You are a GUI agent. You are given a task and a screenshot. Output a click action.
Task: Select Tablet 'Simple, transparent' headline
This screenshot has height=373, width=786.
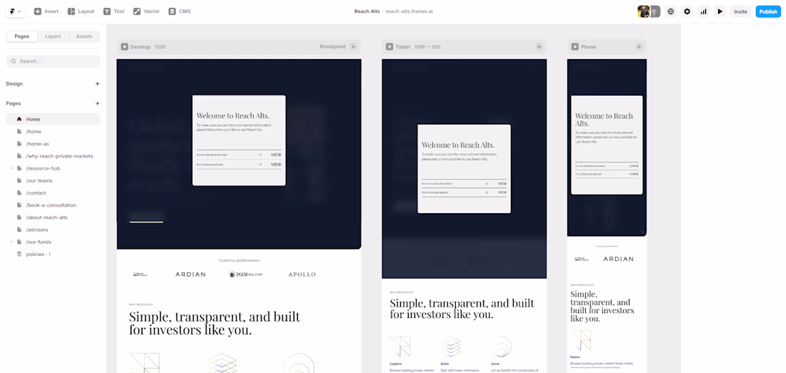pyautogui.click(x=462, y=309)
